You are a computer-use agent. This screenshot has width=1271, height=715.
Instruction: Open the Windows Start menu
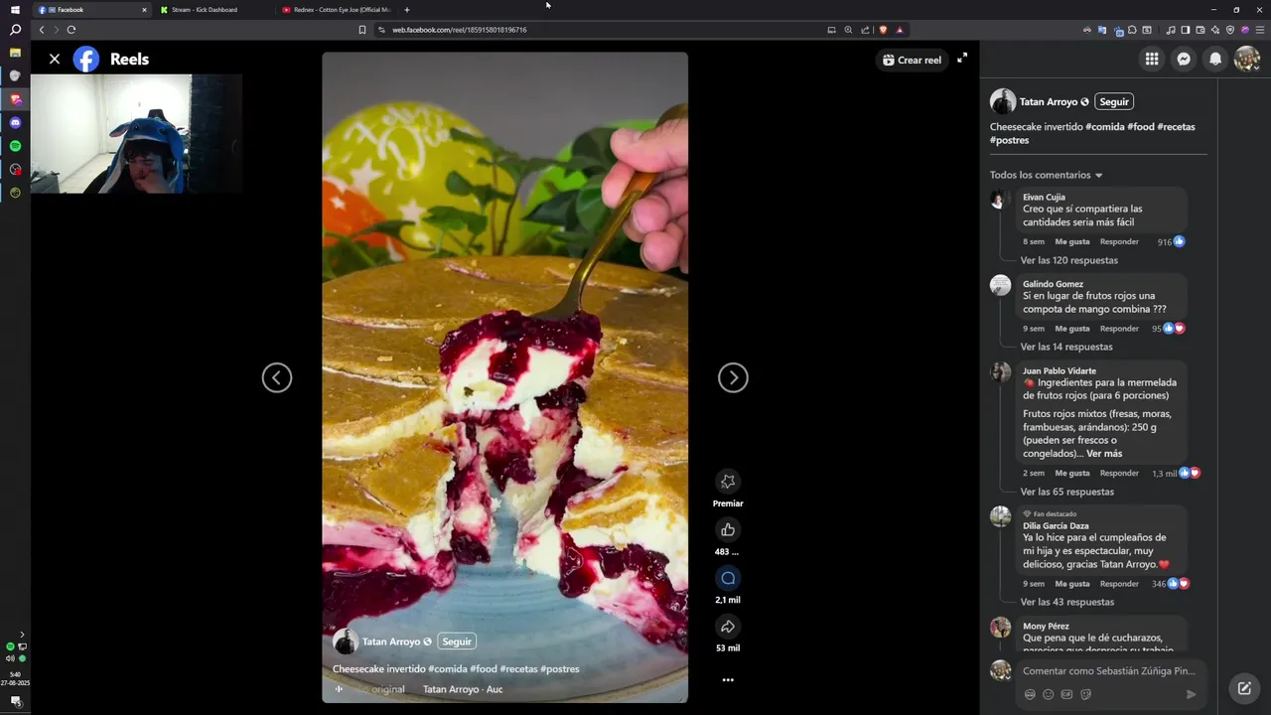point(15,9)
